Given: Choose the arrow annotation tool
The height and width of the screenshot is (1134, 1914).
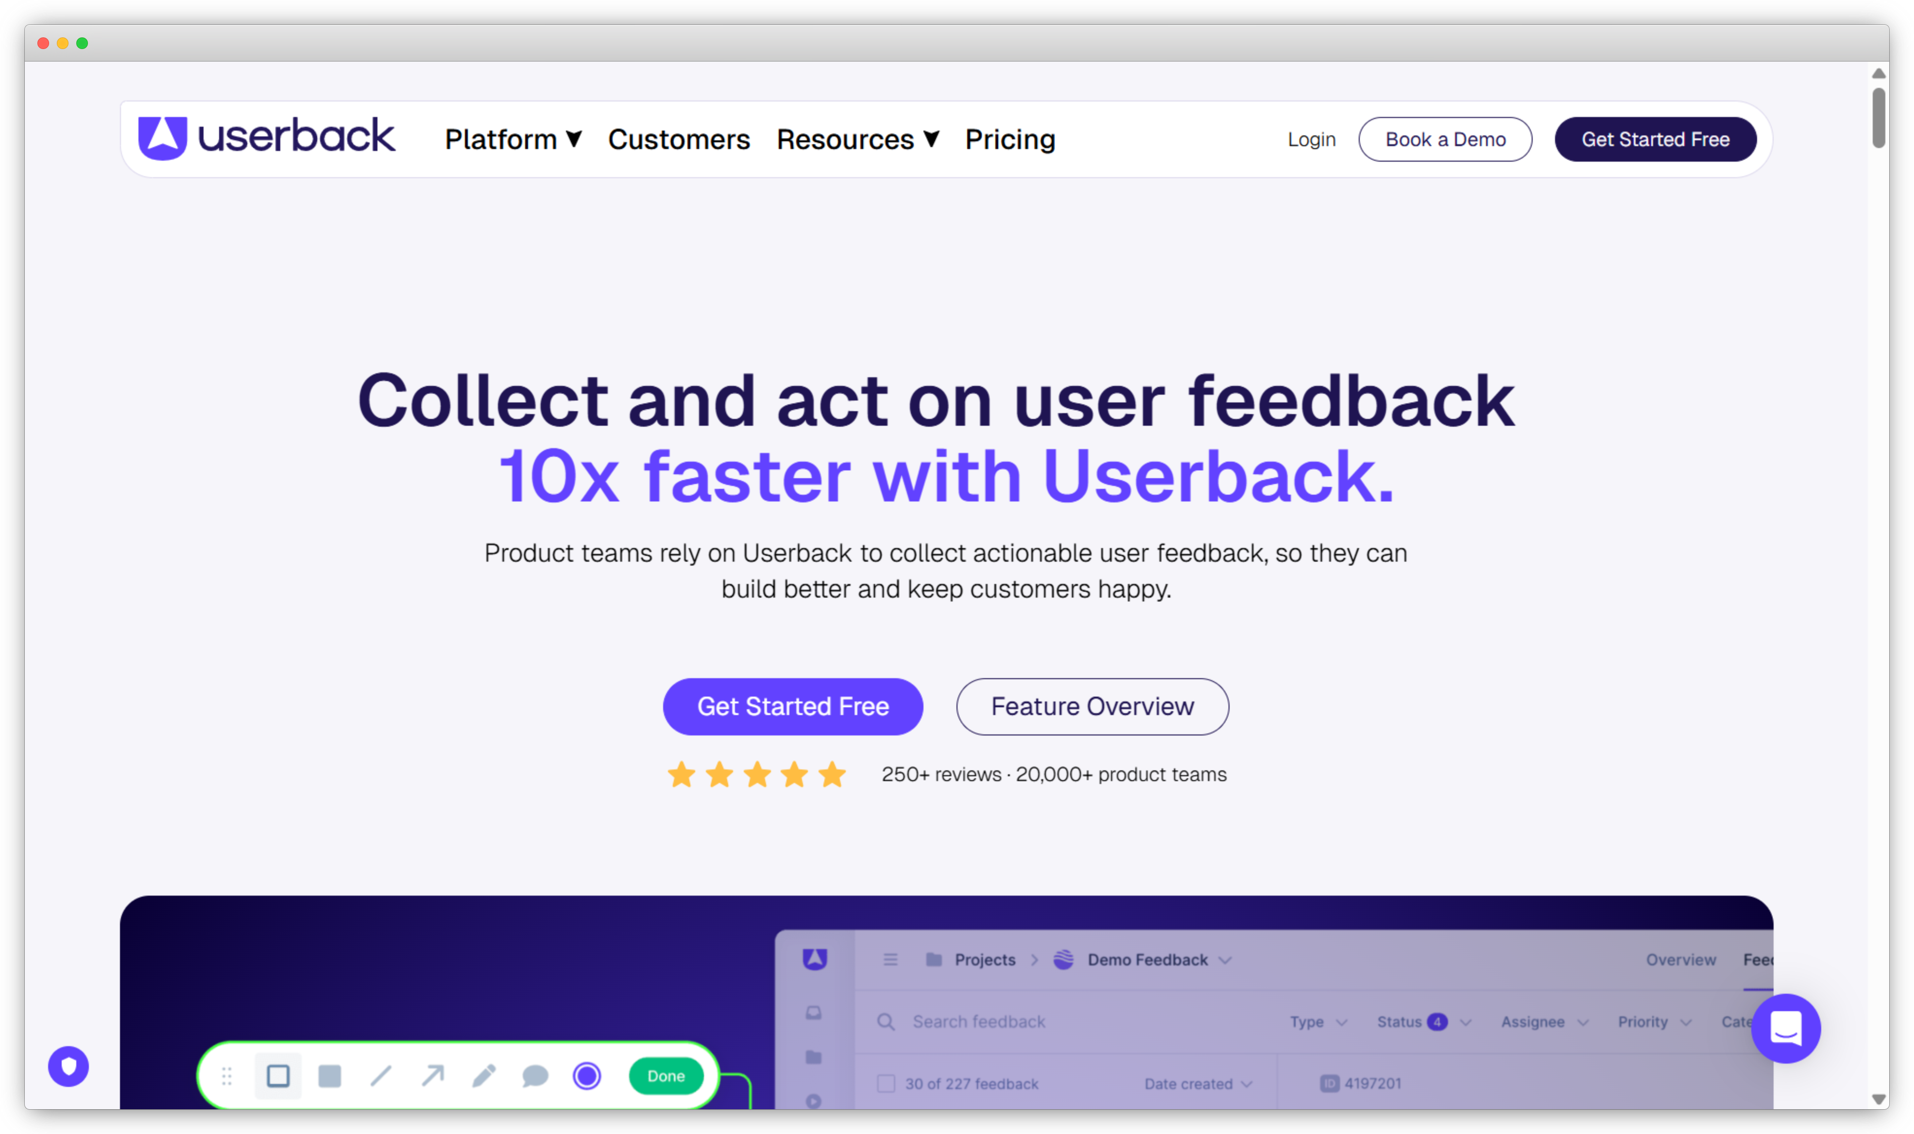Looking at the screenshot, I should pyautogui.click(x=433, y=1076).
